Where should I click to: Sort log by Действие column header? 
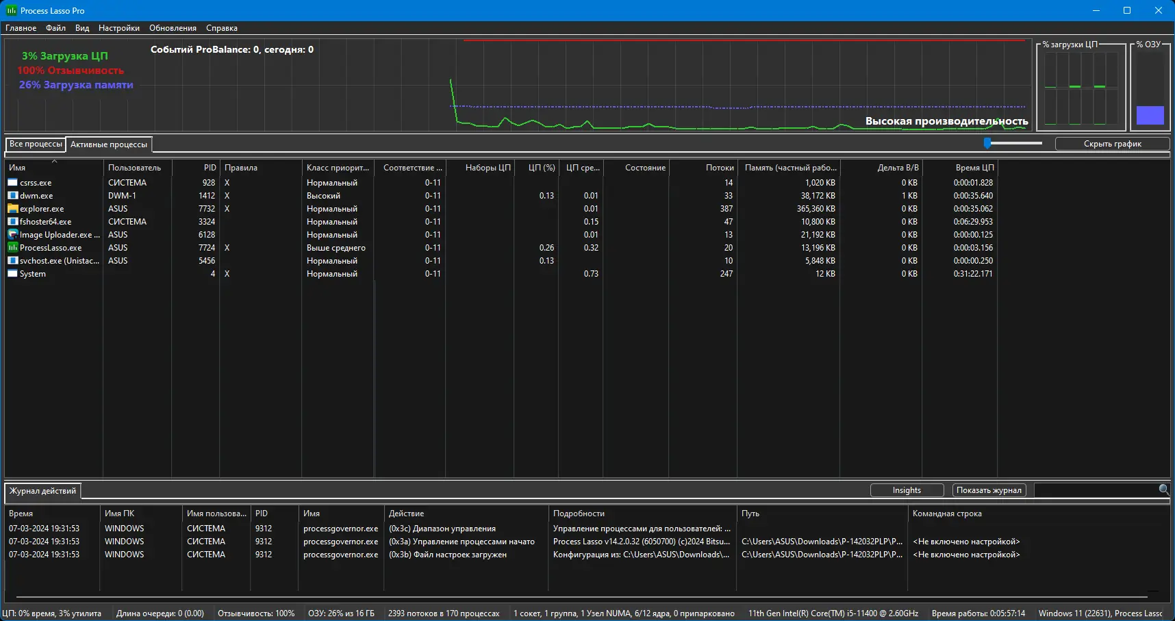click(x=466, y=514)
